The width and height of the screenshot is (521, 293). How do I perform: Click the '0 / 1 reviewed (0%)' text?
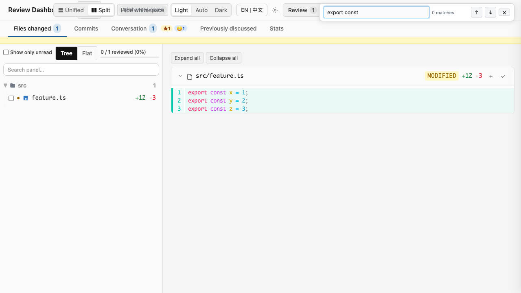pos(123,52)
